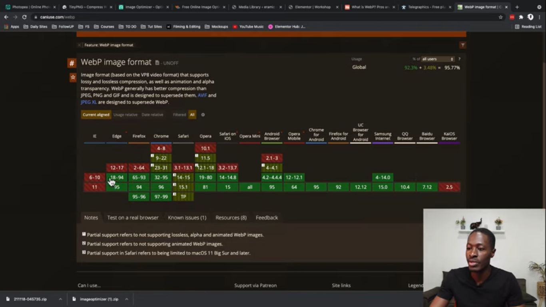This screenshot has height=307, width=546.
Task: Open the FollowUP bookmark folder
Action: pos(63,27)
